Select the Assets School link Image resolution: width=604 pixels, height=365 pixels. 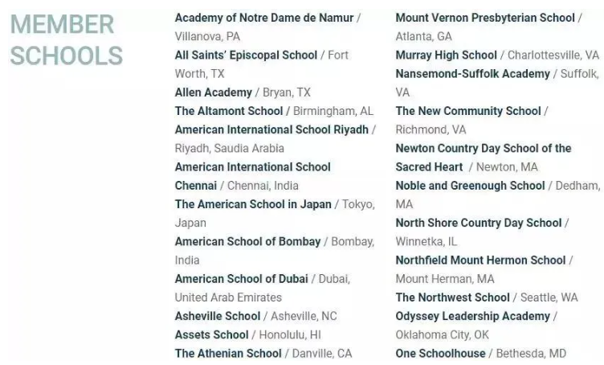pyautogui.click(x=211, y=335)
